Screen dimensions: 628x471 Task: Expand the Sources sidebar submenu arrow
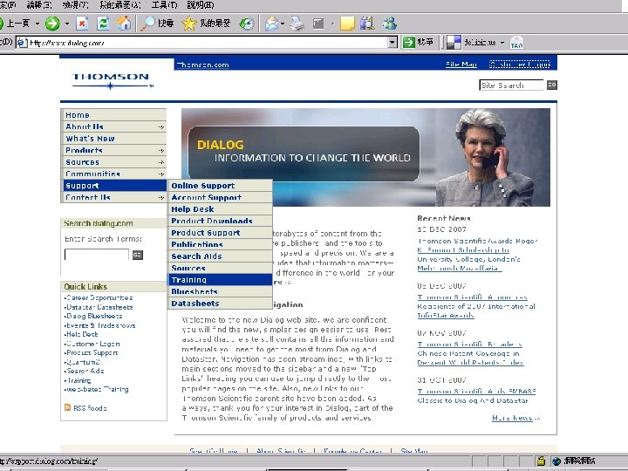point(161,162)
